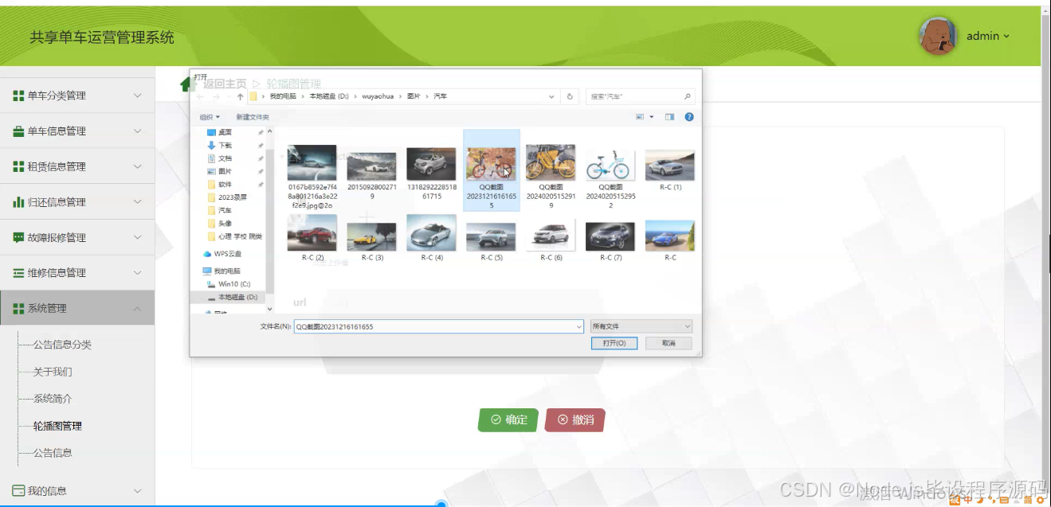This screenshot has height=507, width=1051.
Task: Expand 租赁信息管理 sidebar menu
Action: click(77, 166)
